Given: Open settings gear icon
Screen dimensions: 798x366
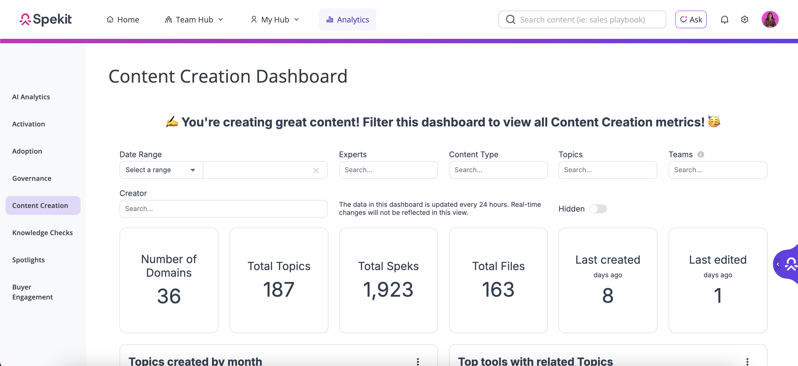Looking at the screenshot, I should coord(744,19).
